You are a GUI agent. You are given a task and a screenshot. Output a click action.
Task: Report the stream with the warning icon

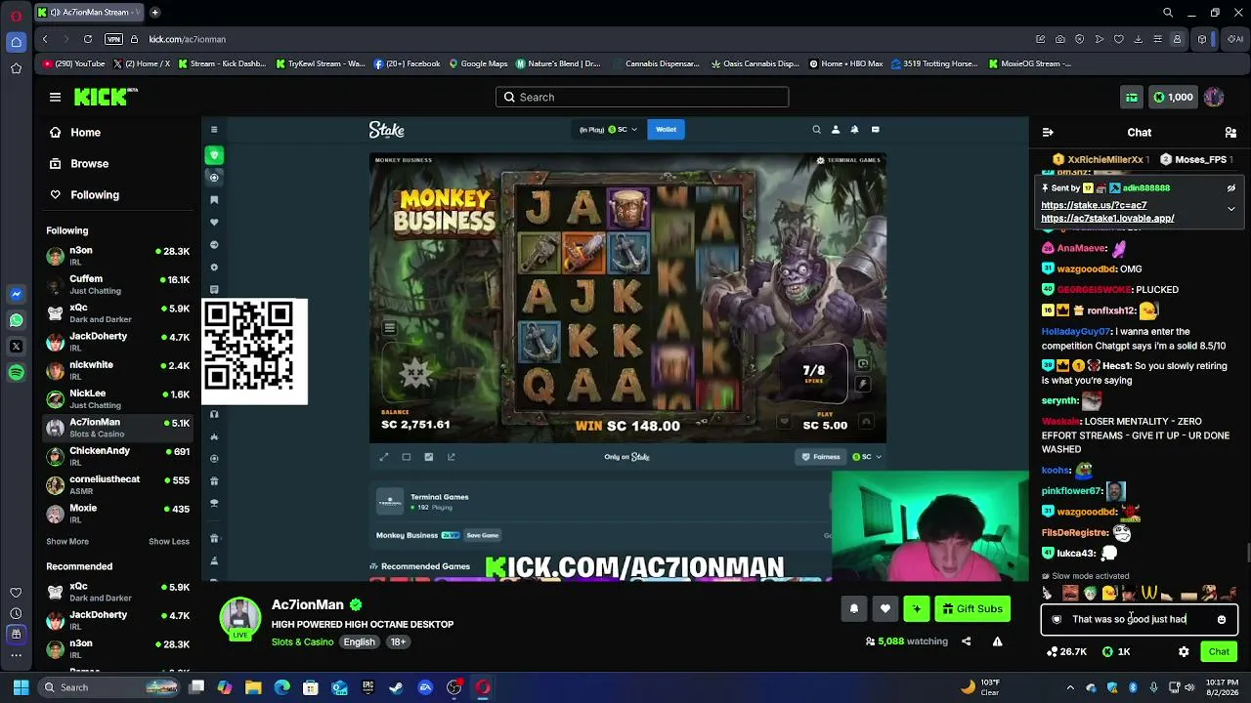point(997,641)
